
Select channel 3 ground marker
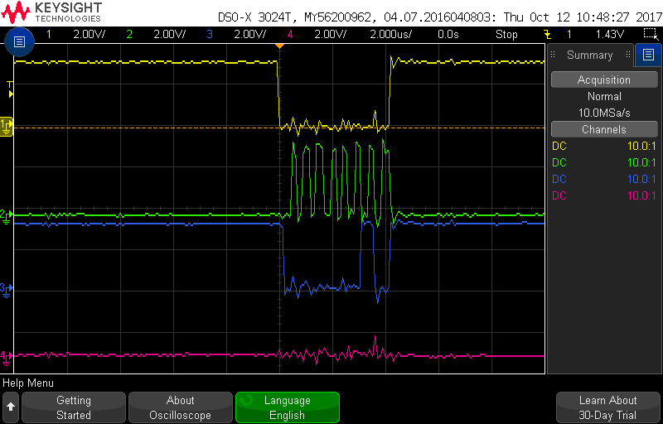[6, 289]
